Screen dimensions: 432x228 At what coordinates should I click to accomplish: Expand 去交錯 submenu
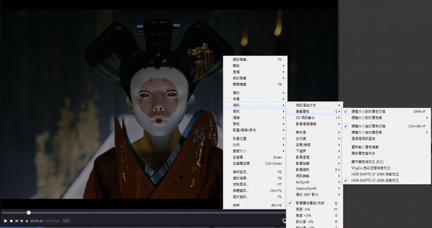(x=314, y=139)
